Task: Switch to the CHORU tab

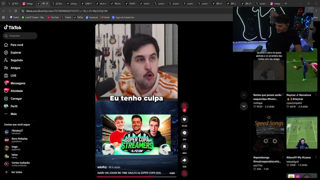Action: pyautogui.click(x=130, y=3)
